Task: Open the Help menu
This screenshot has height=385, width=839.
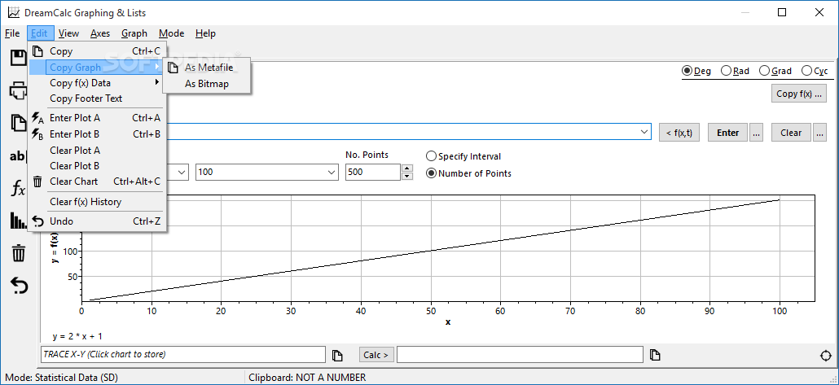Action: point(205,33)
